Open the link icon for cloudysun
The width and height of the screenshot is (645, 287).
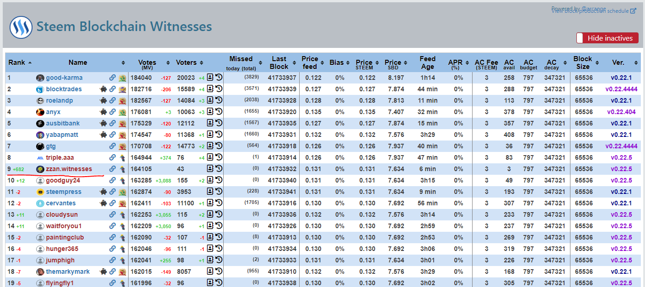pos(113,214)
